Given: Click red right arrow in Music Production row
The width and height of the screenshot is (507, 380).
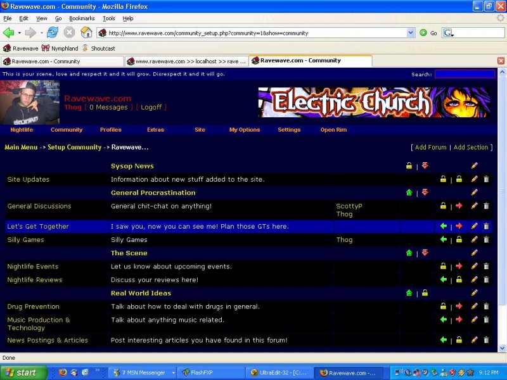Looking at the screenshot, I should (459, 320).
